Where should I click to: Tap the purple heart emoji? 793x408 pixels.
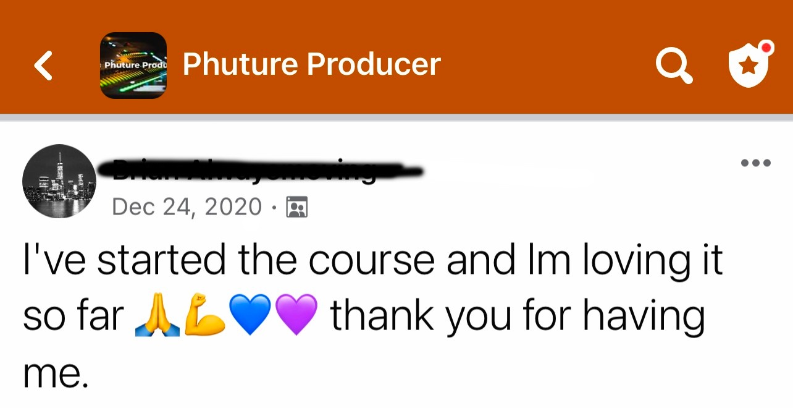tap(295, 315)
